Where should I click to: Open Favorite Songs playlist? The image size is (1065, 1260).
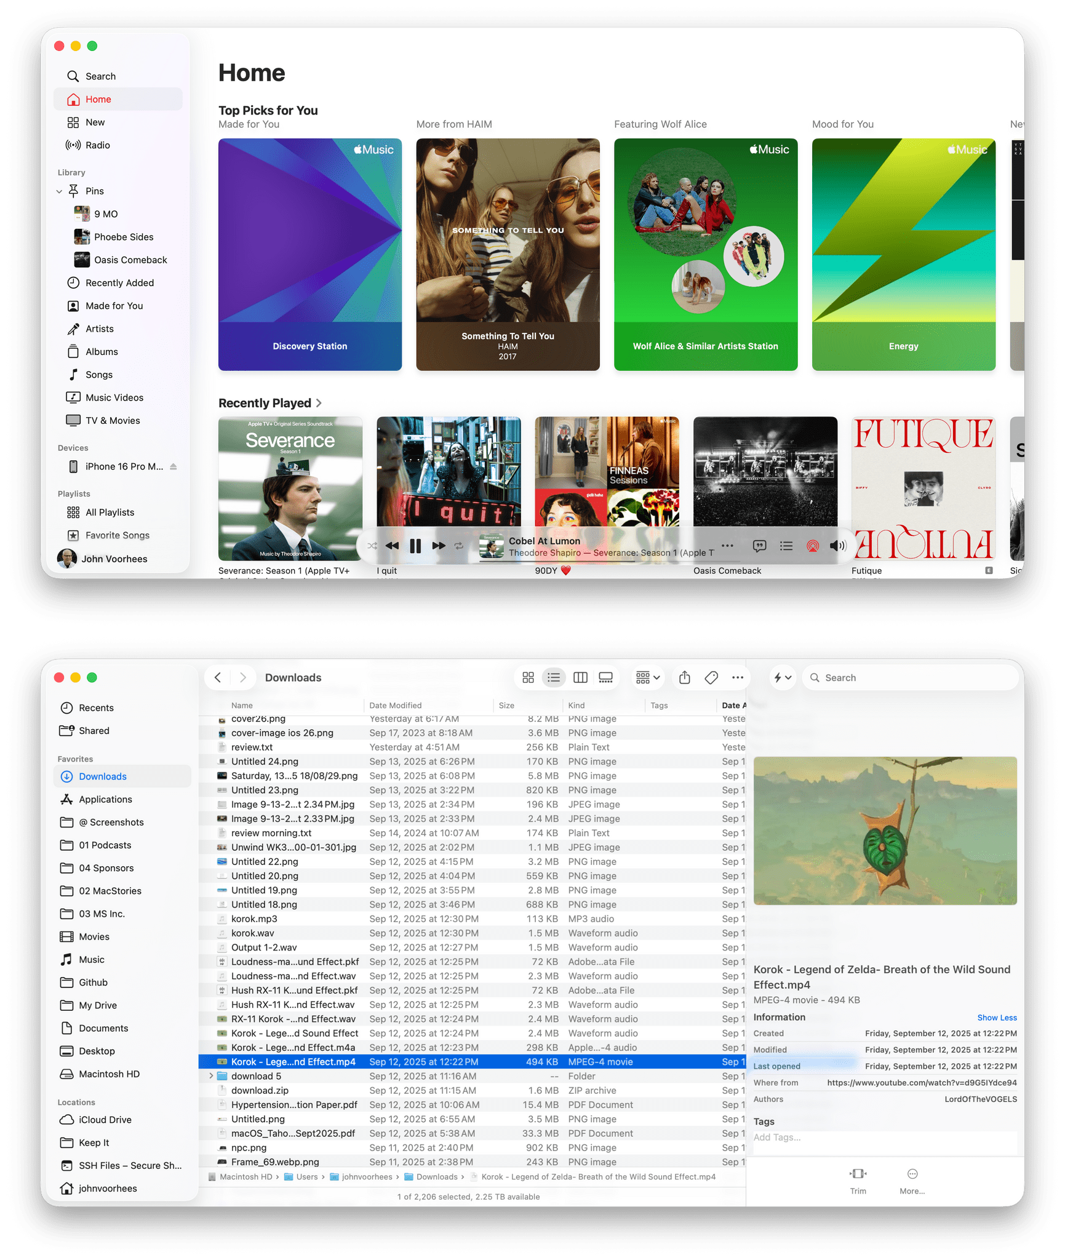coord(118,535)
